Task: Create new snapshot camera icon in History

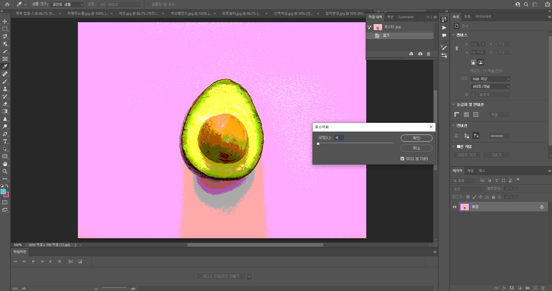Action: [x=420, y=54]
